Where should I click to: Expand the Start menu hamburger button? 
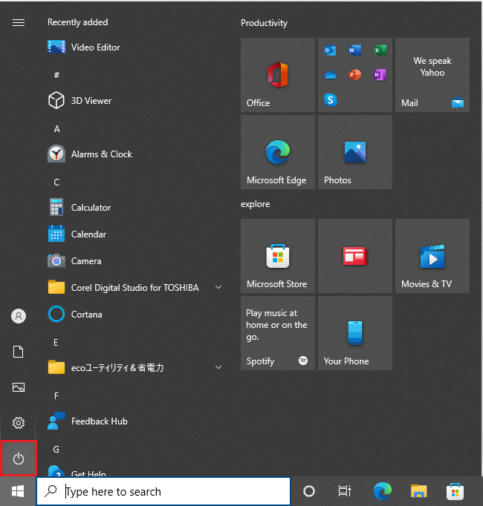click(x=19, y=22)
